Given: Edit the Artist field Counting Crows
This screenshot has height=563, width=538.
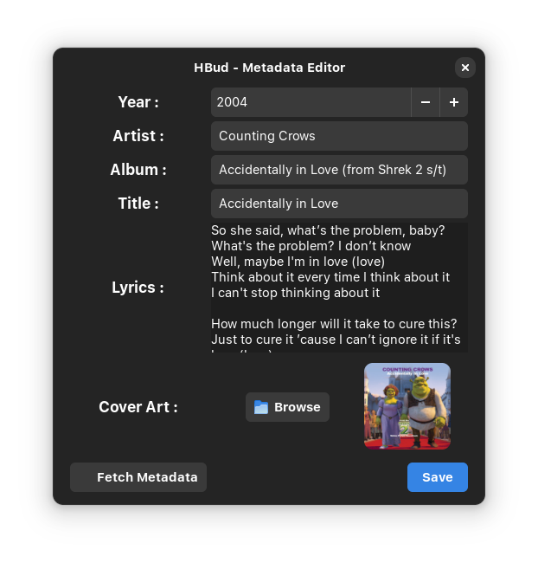Looking at the screenshot, I should [x=339, y=136].
